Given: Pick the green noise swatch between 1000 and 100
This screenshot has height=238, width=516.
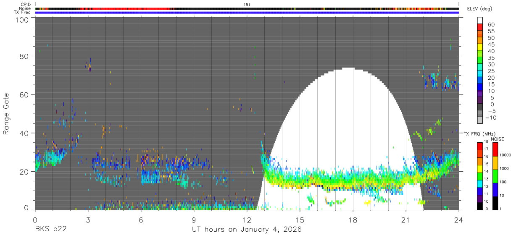Looking at the screenshot, I should coord(495,175).
